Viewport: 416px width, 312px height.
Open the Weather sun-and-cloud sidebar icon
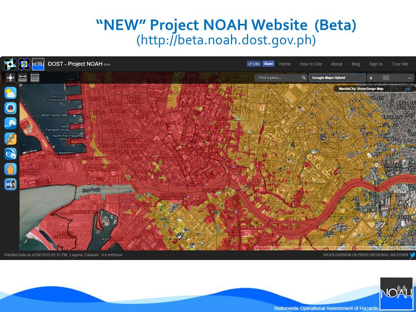coord(10,93)
